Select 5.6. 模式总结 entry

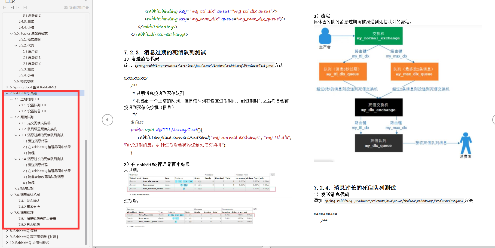point(24,81)
